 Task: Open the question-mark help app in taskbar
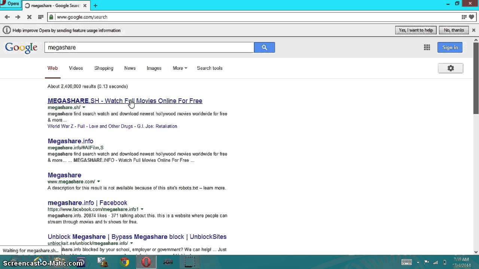103,262
